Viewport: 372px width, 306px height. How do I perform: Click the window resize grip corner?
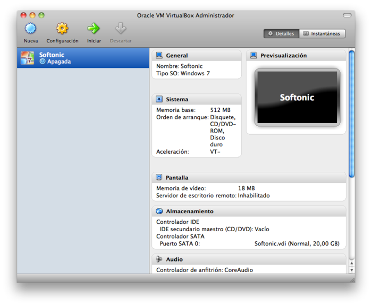(352, 279)
